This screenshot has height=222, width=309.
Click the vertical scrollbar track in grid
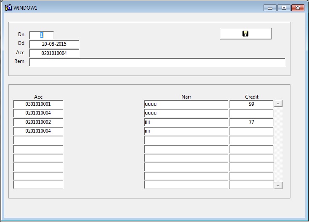click(278, 145)
